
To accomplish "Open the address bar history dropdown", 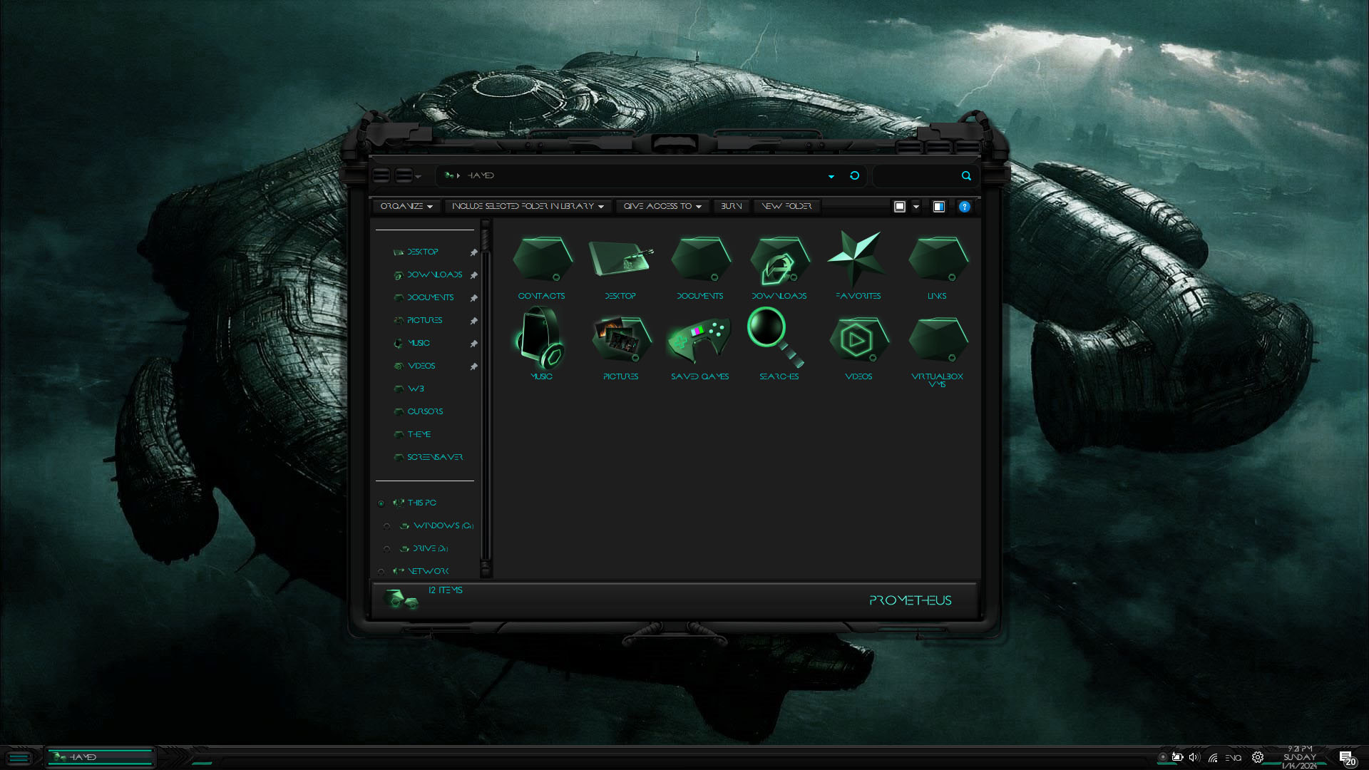I will coord(831,176).
